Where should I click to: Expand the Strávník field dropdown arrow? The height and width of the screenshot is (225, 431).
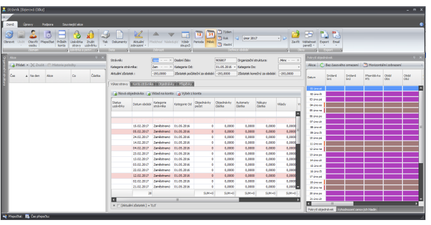pyautogui.click(x=161, y=60)
